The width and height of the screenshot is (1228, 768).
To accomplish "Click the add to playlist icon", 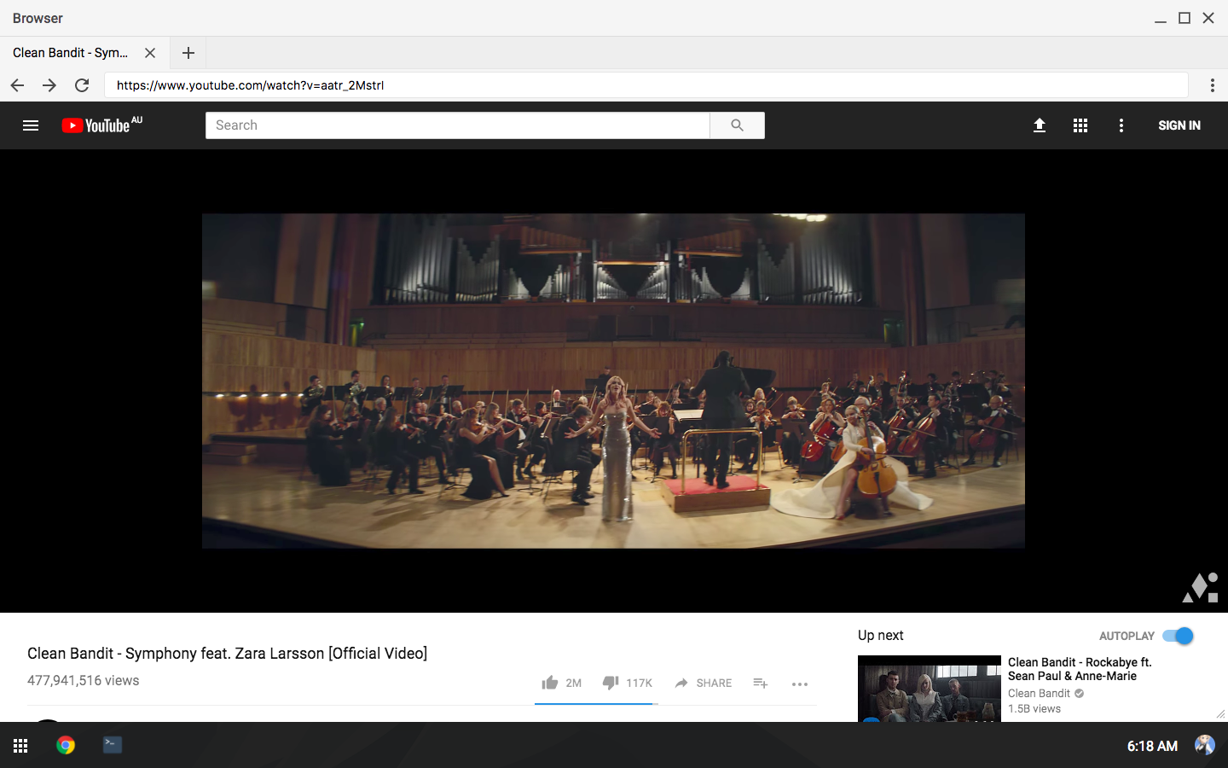I will point(761,683).
